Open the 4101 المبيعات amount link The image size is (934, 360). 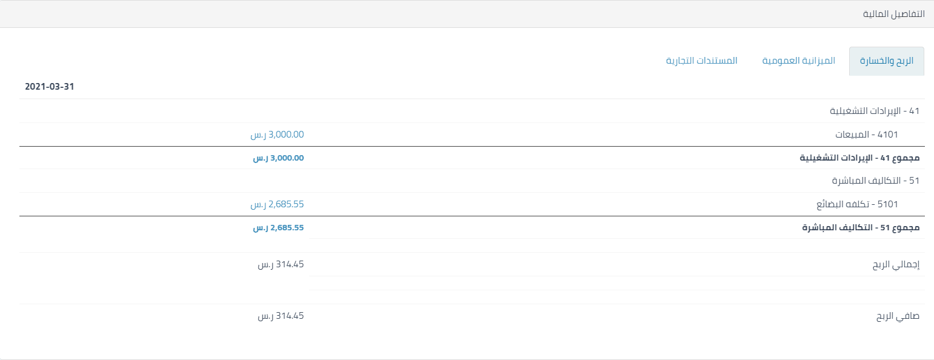coord(277,135)
